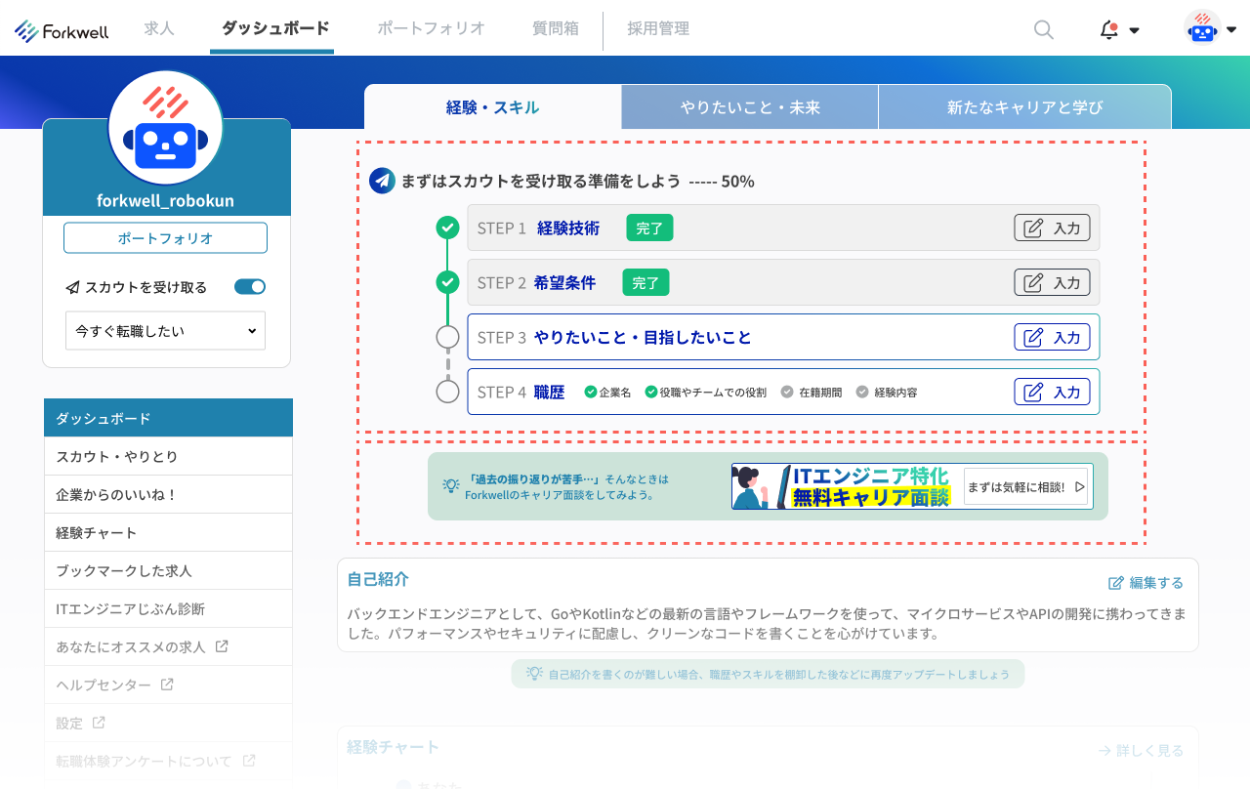Click the 自己紹介 section heading
Screen dimensions: 1250x789
[378, 579]
